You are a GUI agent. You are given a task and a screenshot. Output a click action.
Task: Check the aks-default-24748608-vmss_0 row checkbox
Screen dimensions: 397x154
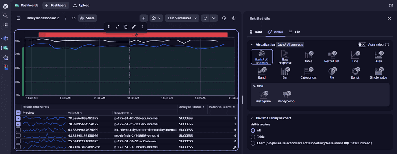coord(18,135)
